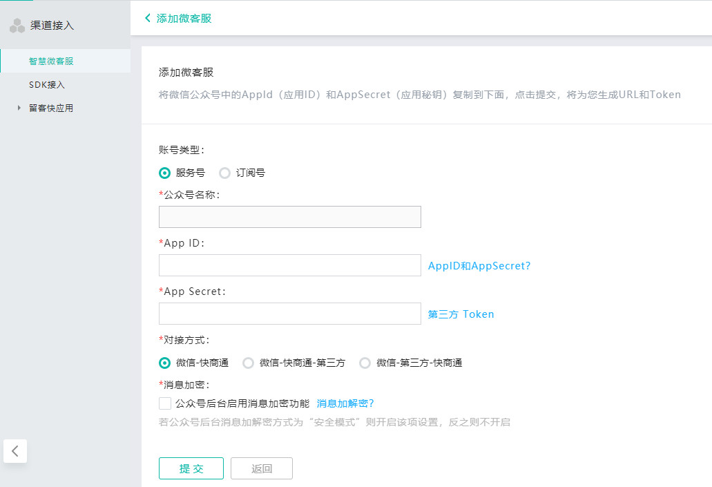The height and width of the screenshot is (487, 712).
Task: Collapse the sidebar with the bottom-left arrow
Action: tap(15, 451)
